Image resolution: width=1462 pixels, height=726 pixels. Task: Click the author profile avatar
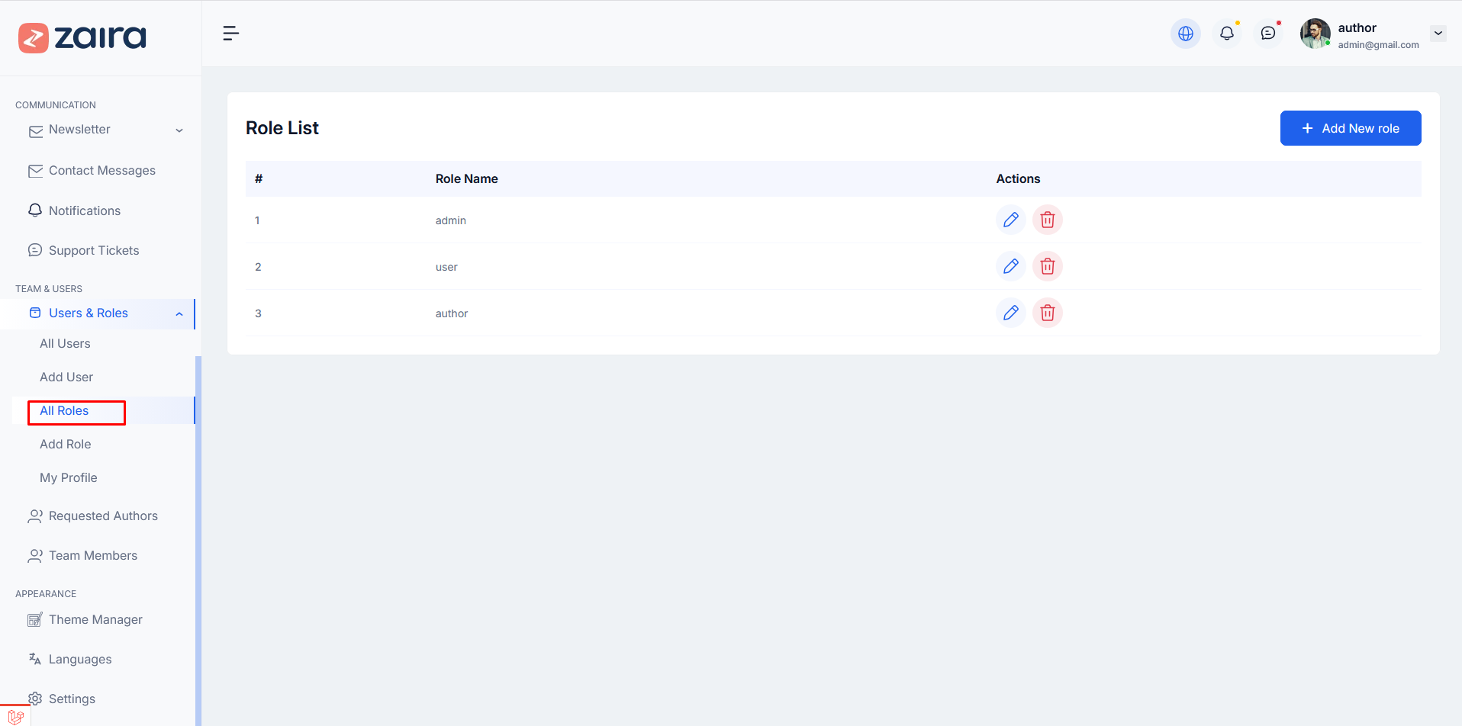[1315, 34]
